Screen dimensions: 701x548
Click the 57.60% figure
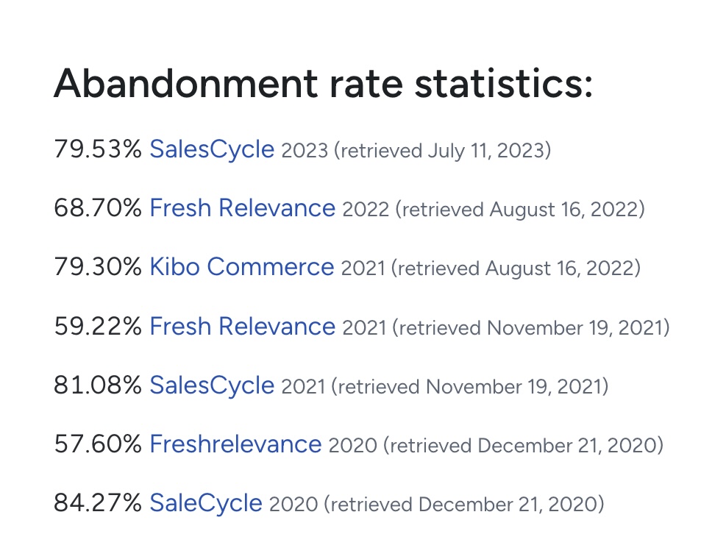pos(98,444)
